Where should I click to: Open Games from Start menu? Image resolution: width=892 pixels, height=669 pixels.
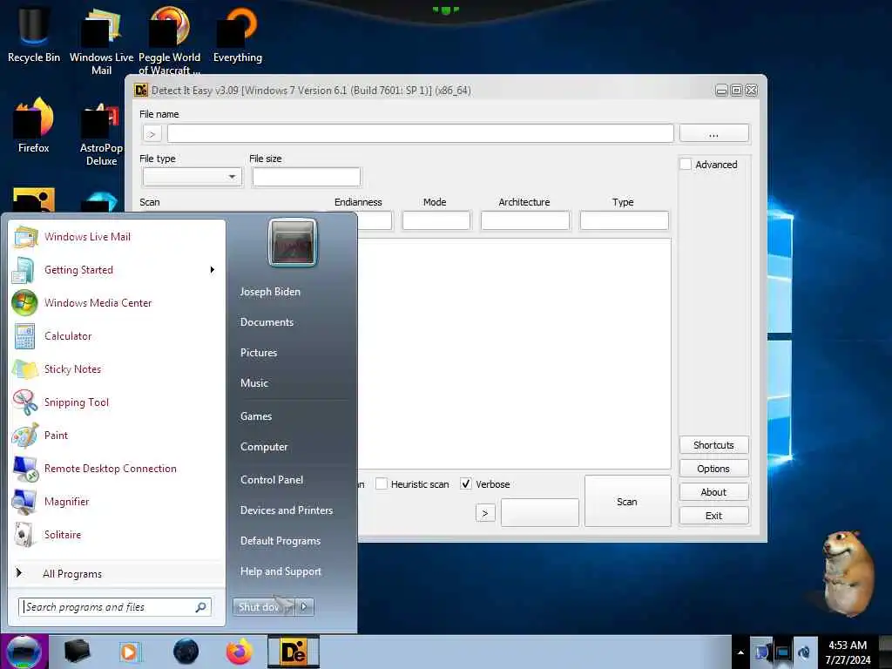pos(256,416)
